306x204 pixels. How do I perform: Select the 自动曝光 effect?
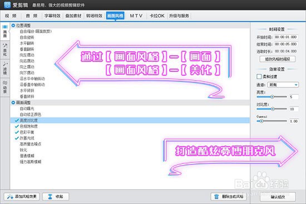pos(27,108)
